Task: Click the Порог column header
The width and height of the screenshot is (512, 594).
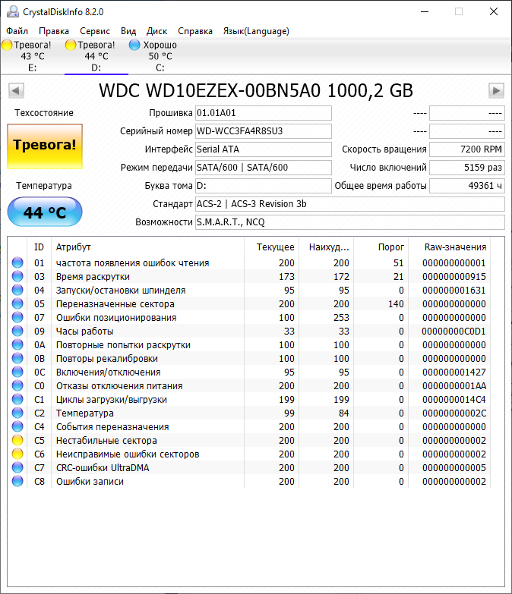Action: (x=381, y=247)
